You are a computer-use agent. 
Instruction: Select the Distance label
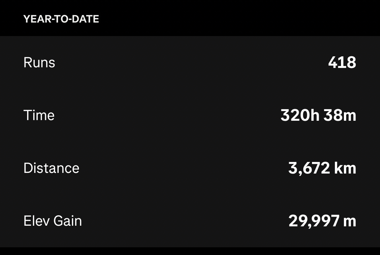[51, 168]
